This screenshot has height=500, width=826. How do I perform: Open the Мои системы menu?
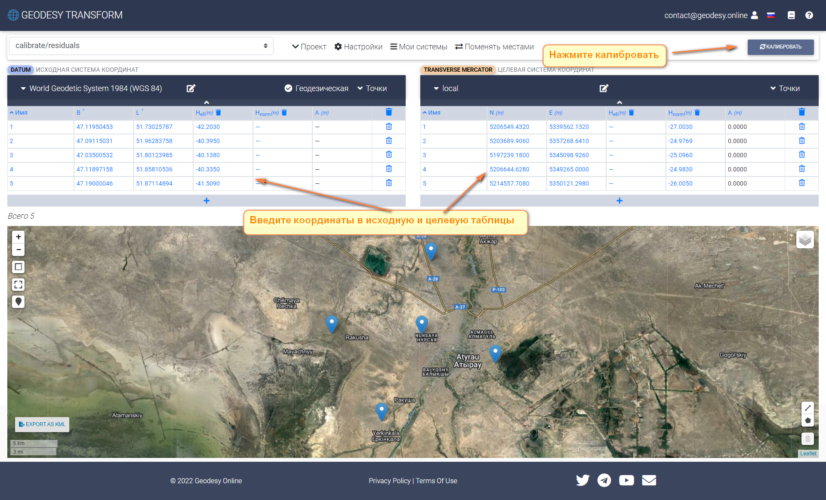[x=418, y=46]
